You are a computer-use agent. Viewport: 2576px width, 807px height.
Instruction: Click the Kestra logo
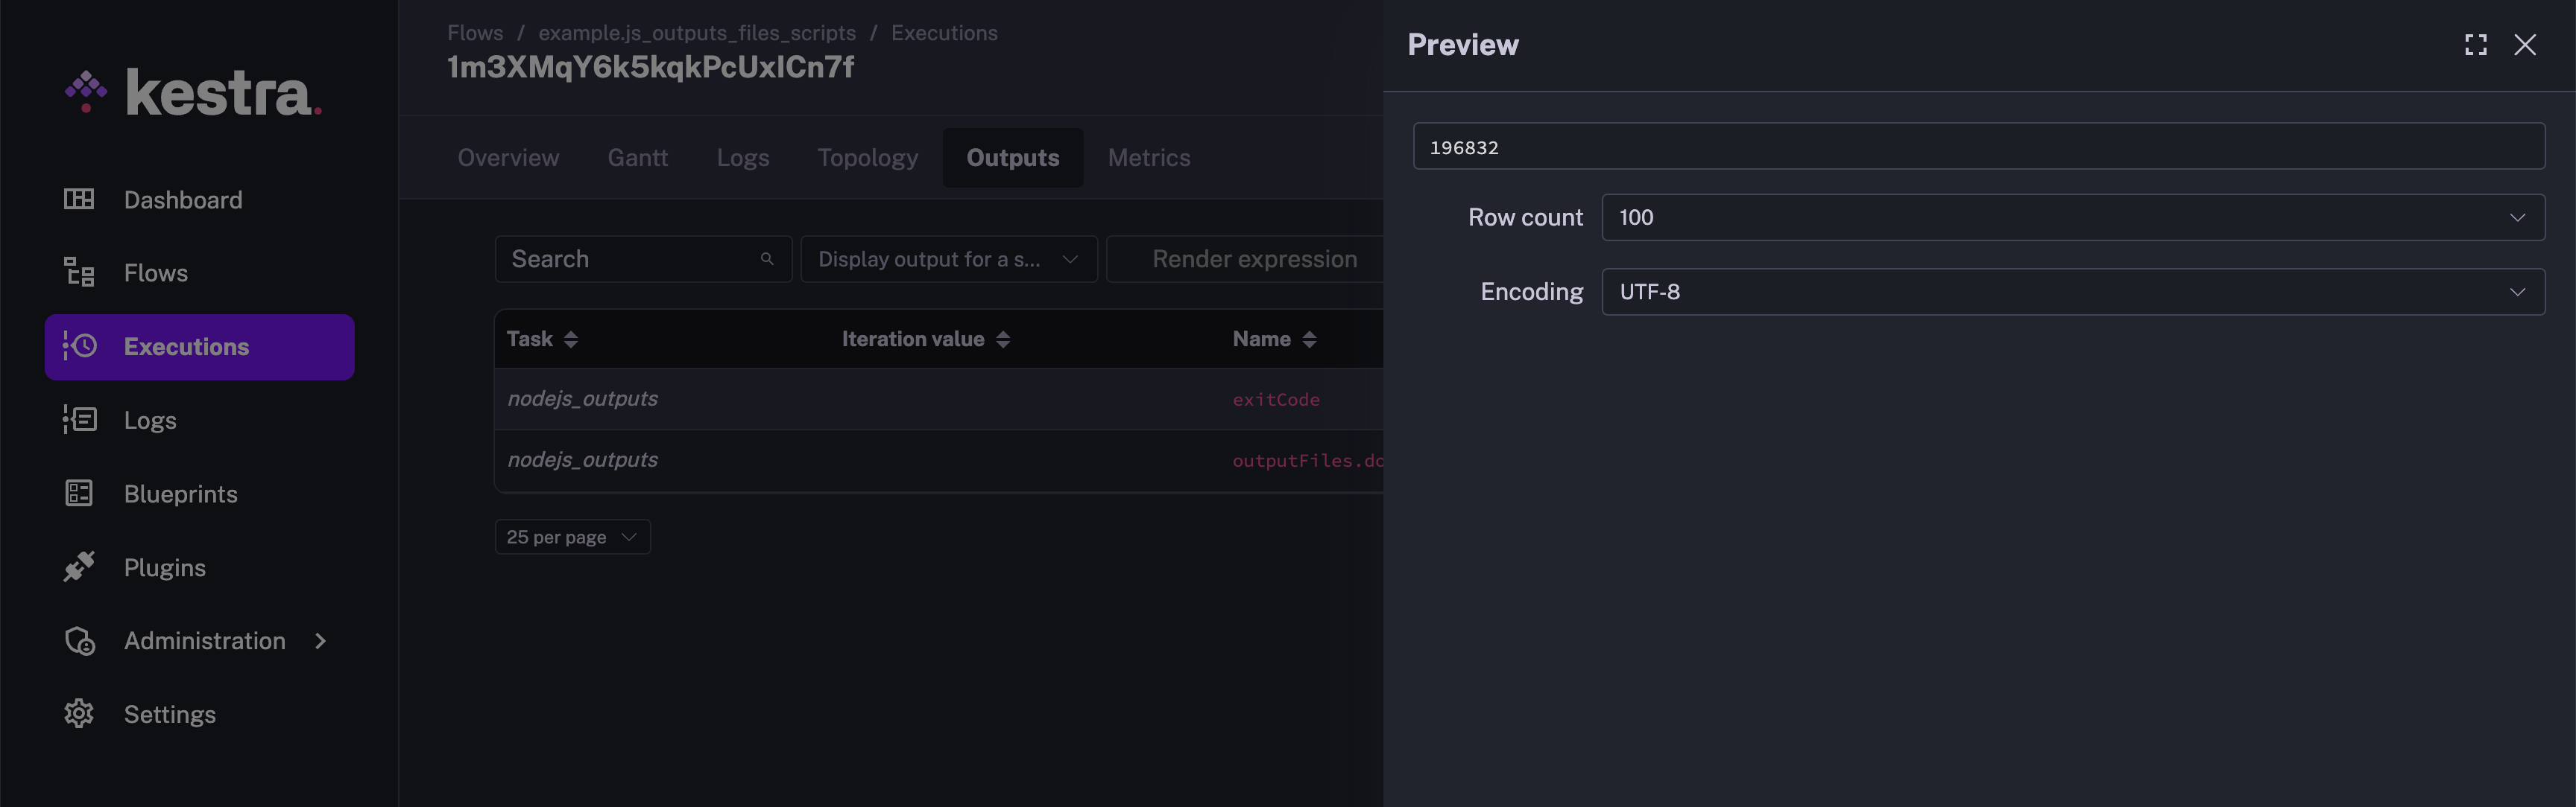click(x=194, y=93)
